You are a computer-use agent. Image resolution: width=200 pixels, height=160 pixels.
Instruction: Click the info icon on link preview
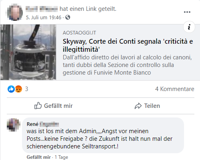[x=189, y=27]
